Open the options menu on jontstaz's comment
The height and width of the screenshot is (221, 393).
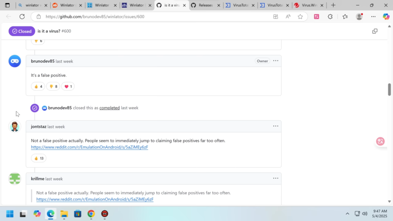click(276, 126)
